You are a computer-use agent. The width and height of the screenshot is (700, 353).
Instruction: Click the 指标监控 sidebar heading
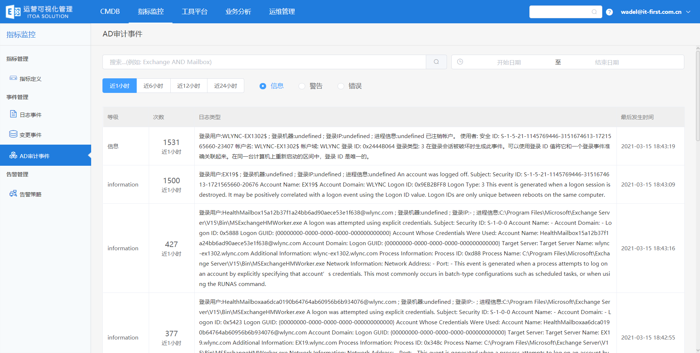[21, 34]
